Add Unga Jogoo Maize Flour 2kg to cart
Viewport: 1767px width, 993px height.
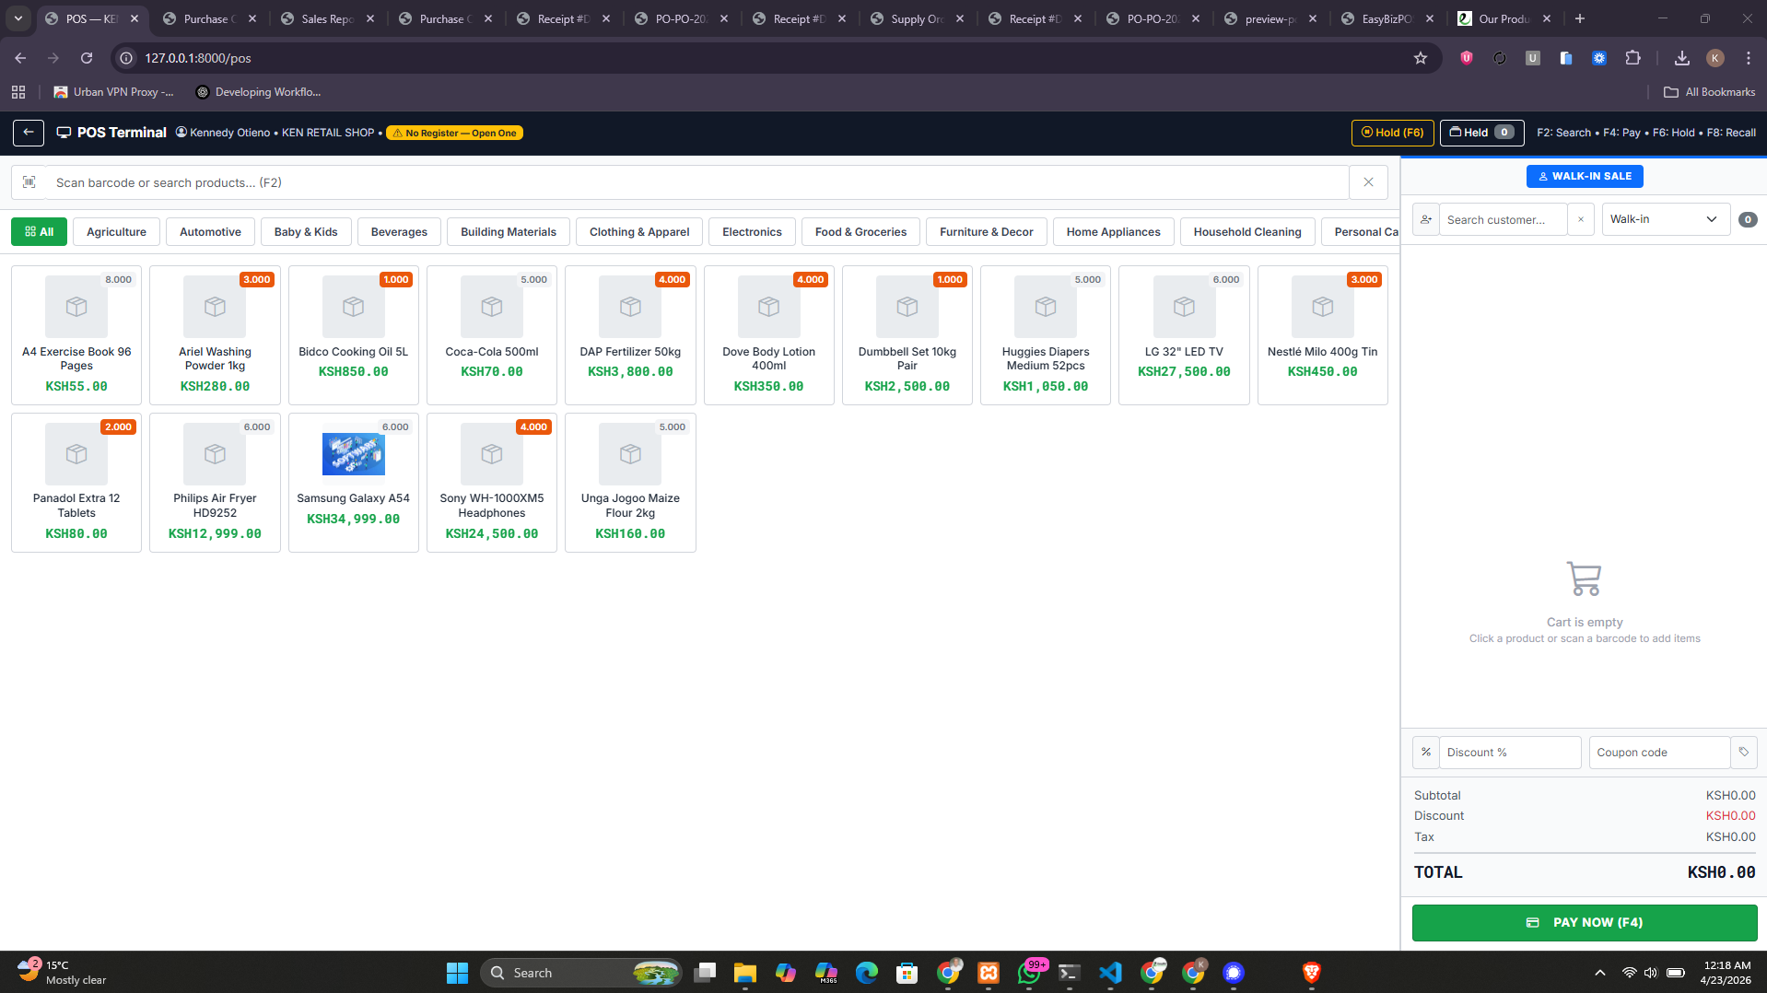pos(630,483)
